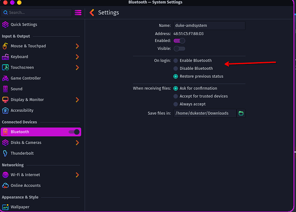
Task: Click the Accessibility icon in sidebar
Action: click(6, 110)
